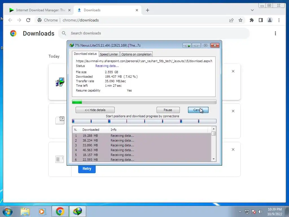Click the Chrome forward arrow

pyautogui.click(x=19, y=20)
